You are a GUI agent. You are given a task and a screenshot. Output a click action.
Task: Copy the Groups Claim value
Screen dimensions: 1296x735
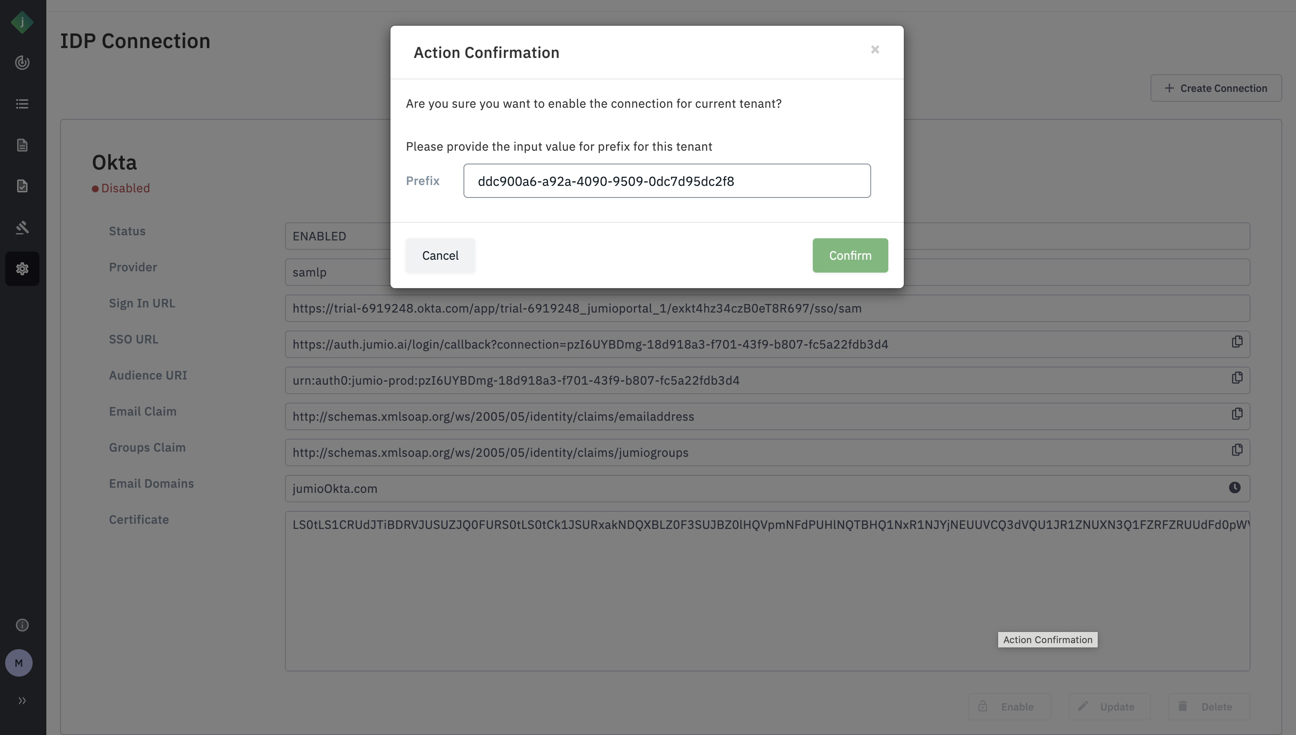pyautogui.click(x=1236, y=450)
